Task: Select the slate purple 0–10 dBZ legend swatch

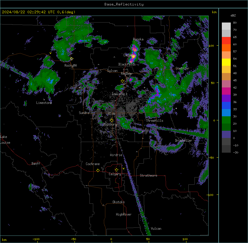Action: point(226,134)
